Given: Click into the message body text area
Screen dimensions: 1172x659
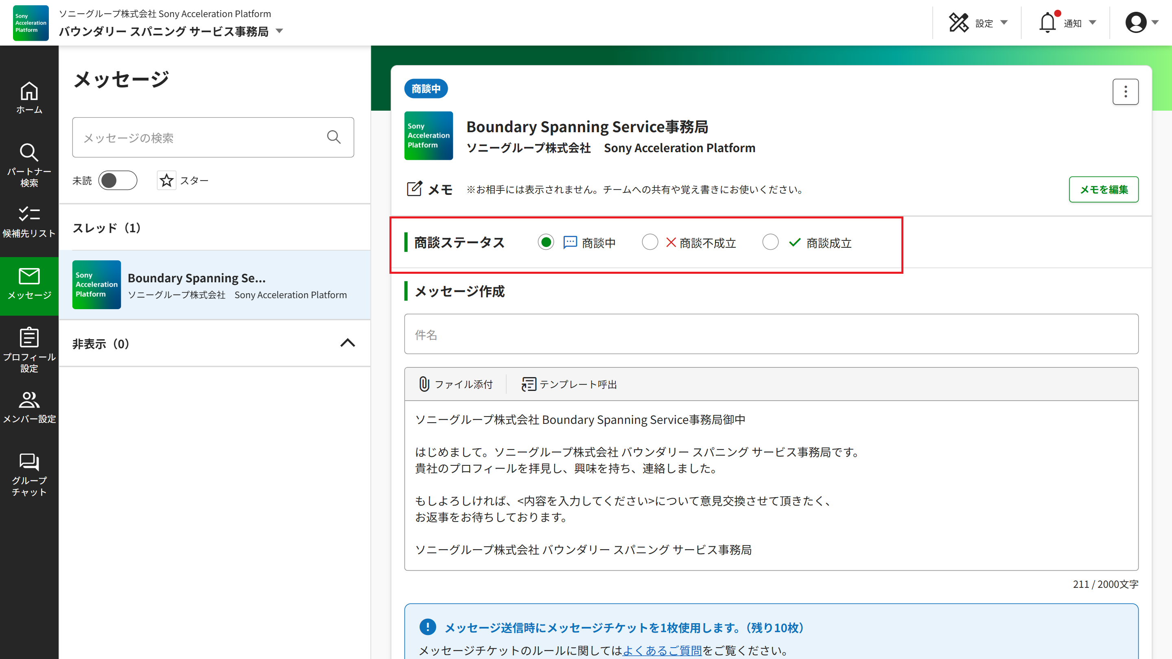Looking at the screenshot, I should click(771, 485).
